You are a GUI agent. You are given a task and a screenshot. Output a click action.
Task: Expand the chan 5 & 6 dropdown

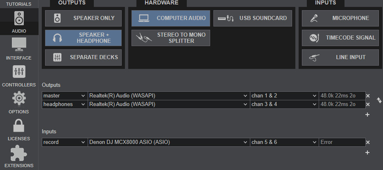click(284, 142)
